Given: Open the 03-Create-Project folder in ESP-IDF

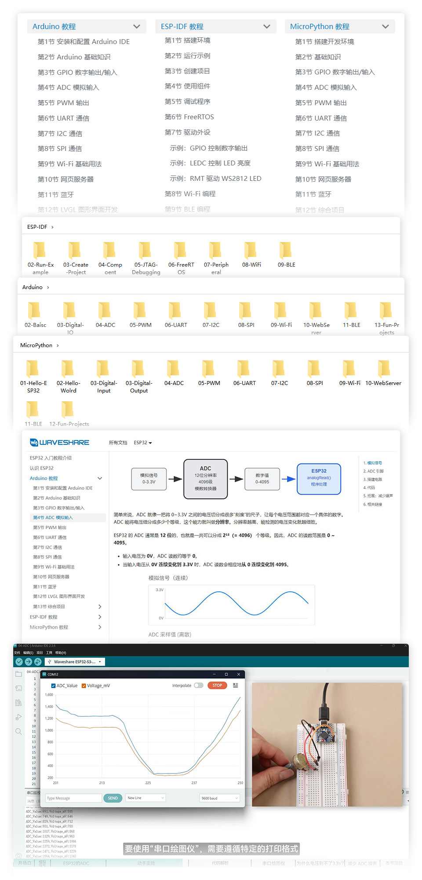Looking at the screenshot, I should point(76,257).
